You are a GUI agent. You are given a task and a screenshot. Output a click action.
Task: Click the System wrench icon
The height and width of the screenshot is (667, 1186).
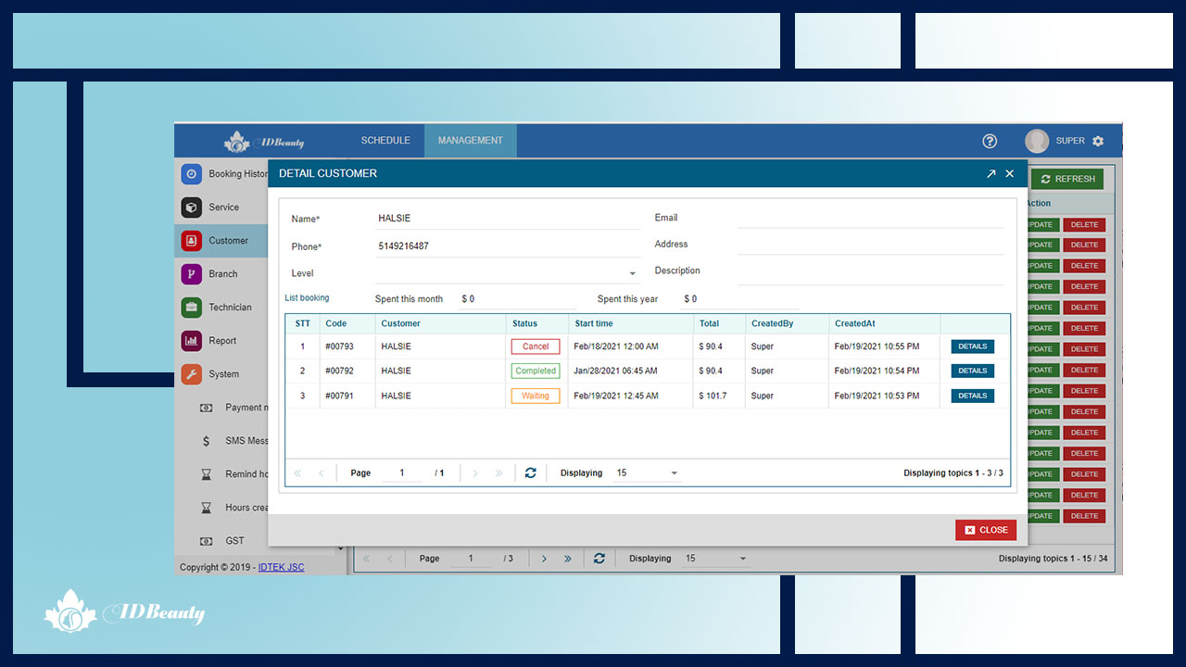(x=191, y=374)
